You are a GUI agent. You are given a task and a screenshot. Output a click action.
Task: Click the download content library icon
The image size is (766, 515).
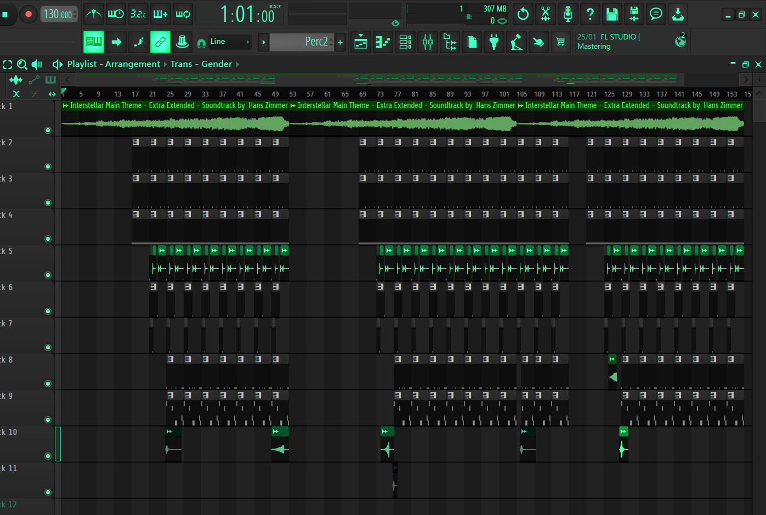[x=678, y=14]
